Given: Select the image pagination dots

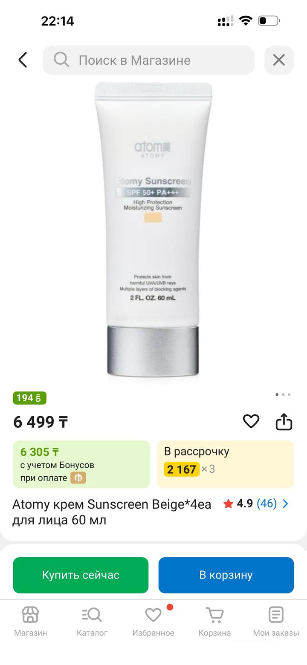Looking at the screenshot, I should (x=283, y=394).
